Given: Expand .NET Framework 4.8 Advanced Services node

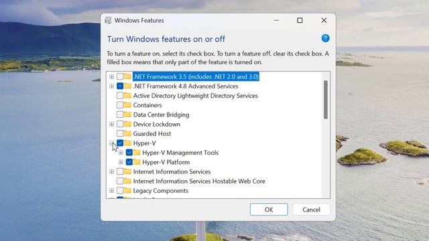Looking at the screenshot, I should coord(112,86).
